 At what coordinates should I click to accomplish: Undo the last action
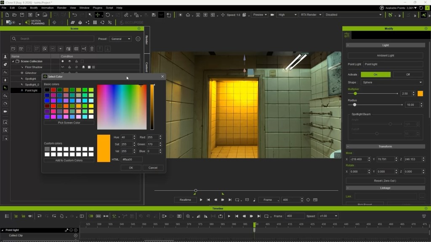(x=74, y=15)
